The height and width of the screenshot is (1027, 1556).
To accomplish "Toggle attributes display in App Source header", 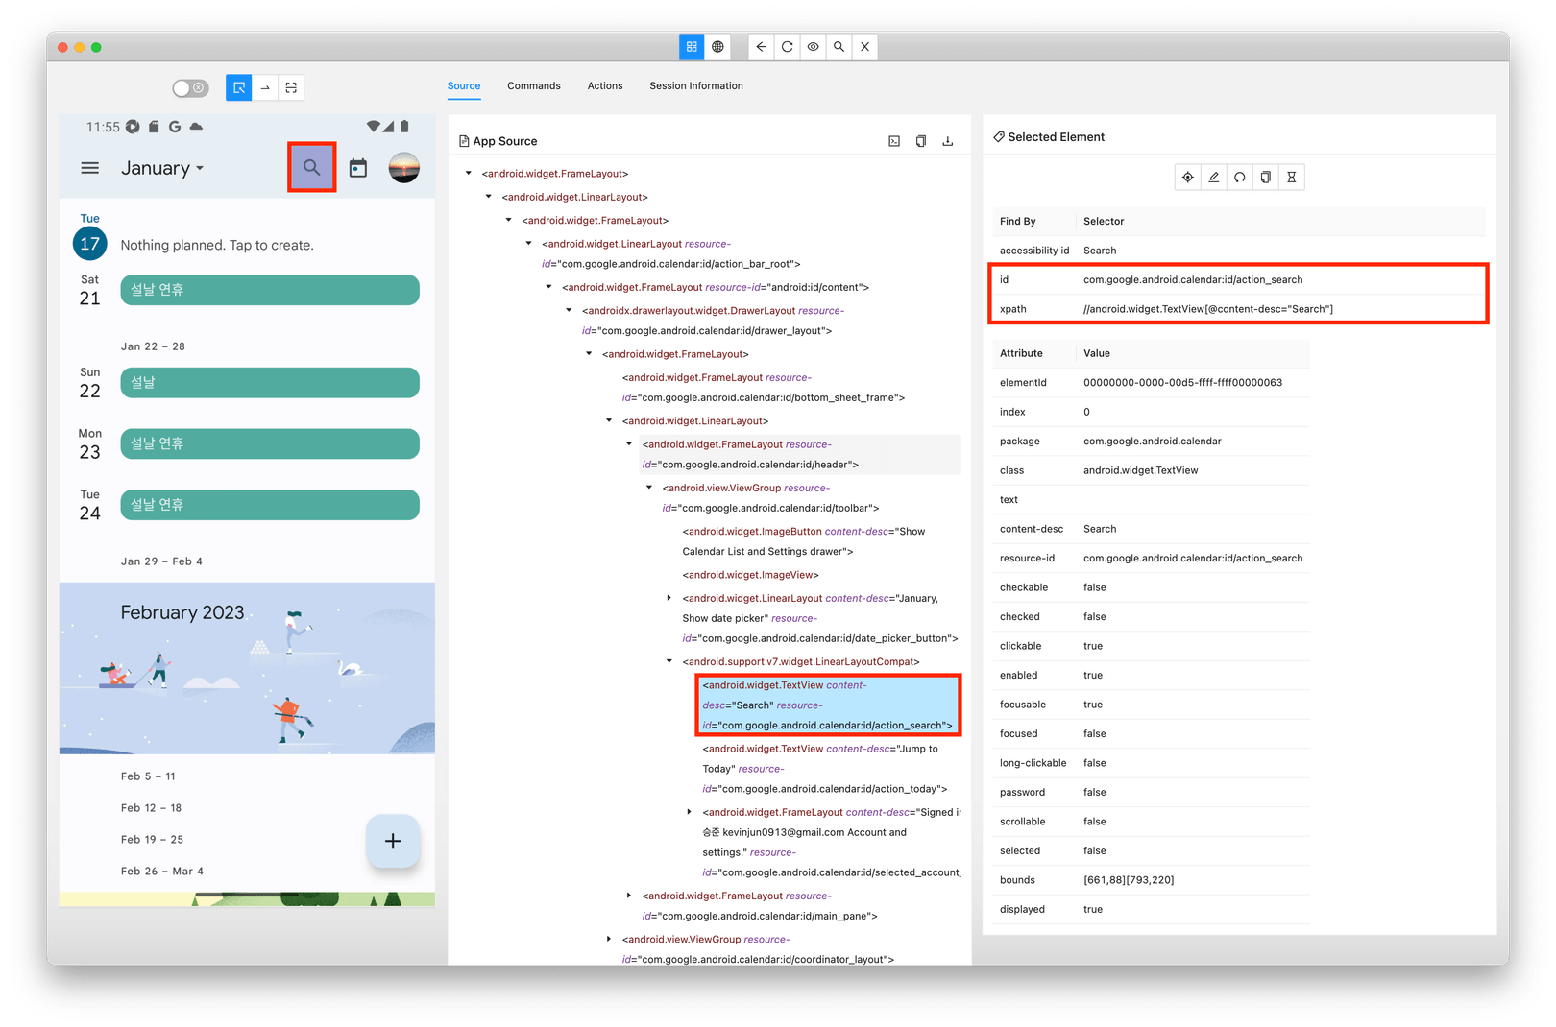I will [894, 141].
